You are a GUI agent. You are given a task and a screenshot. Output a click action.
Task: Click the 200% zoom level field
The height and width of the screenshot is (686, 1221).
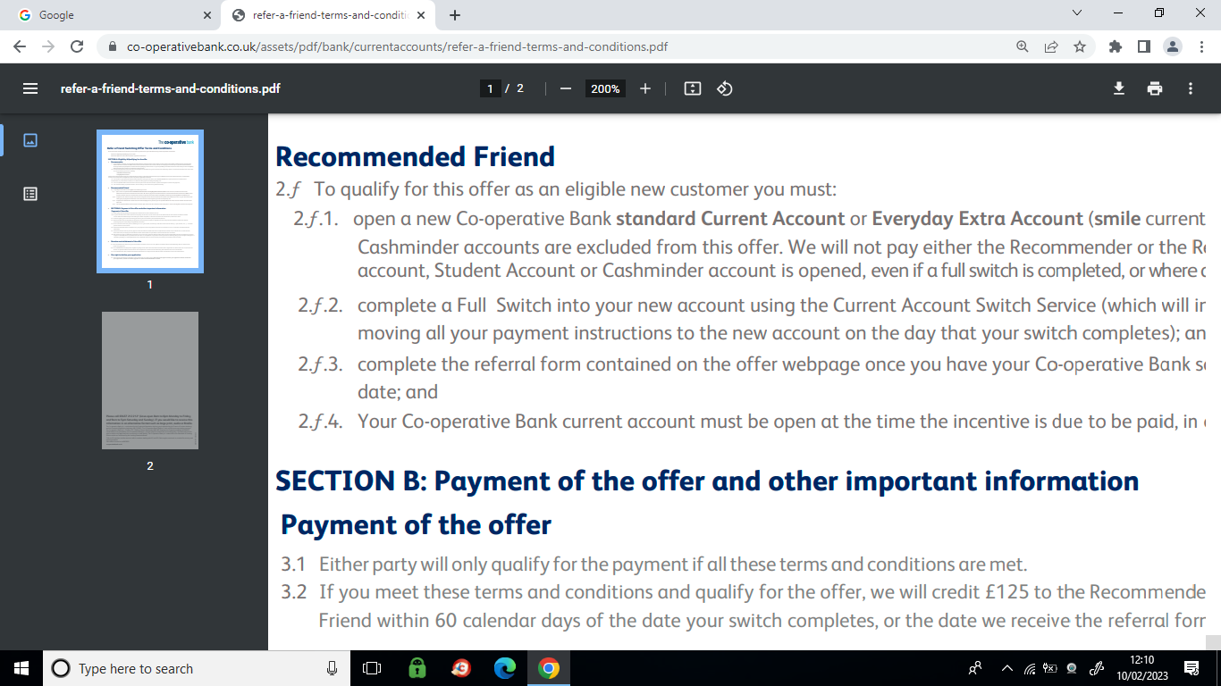(x=605, y=88)
